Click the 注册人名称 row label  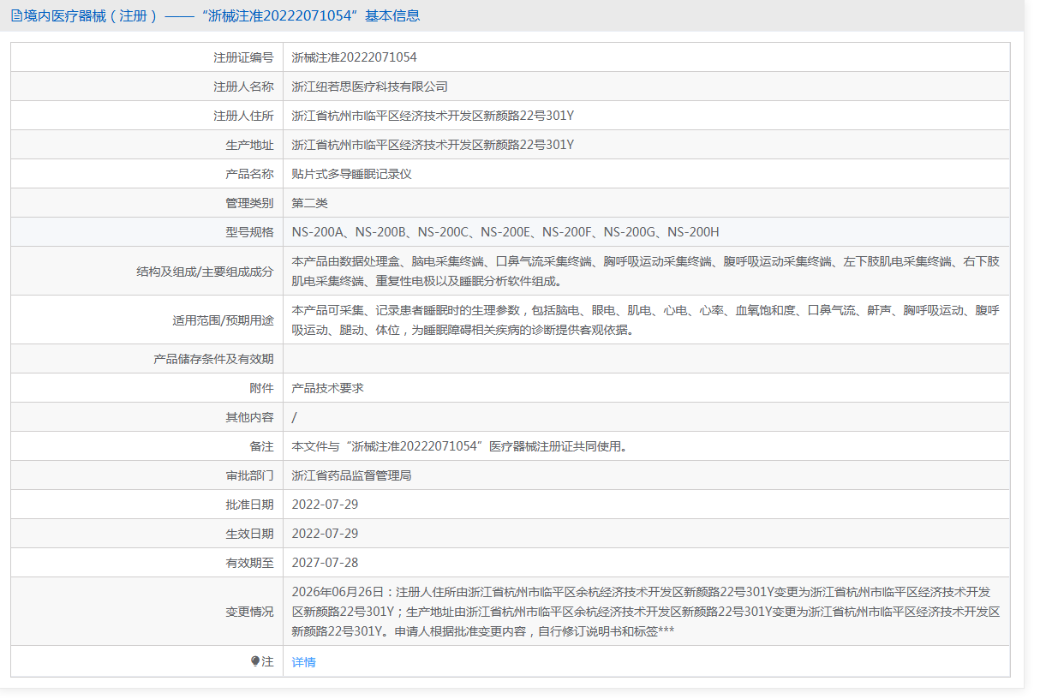[x=243, y=87]
